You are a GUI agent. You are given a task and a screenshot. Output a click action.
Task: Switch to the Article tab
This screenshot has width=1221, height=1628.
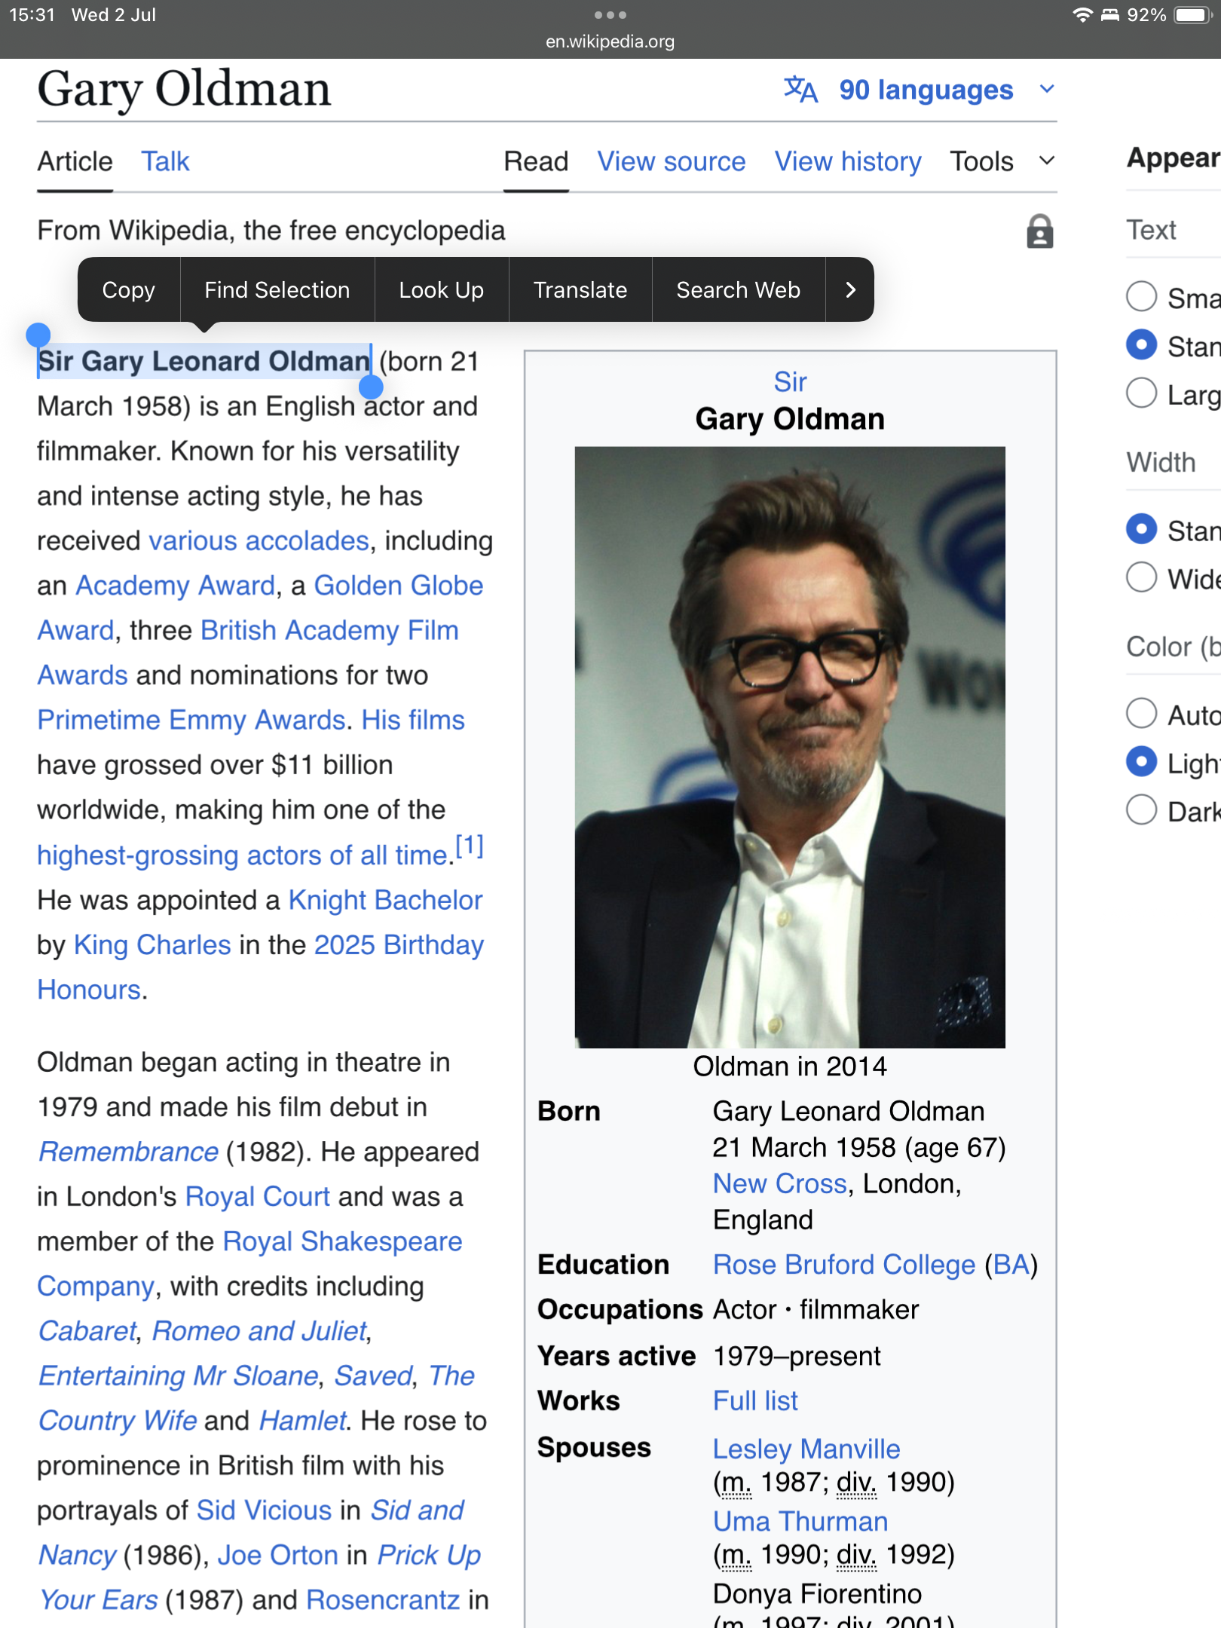(x=75, y=161)
